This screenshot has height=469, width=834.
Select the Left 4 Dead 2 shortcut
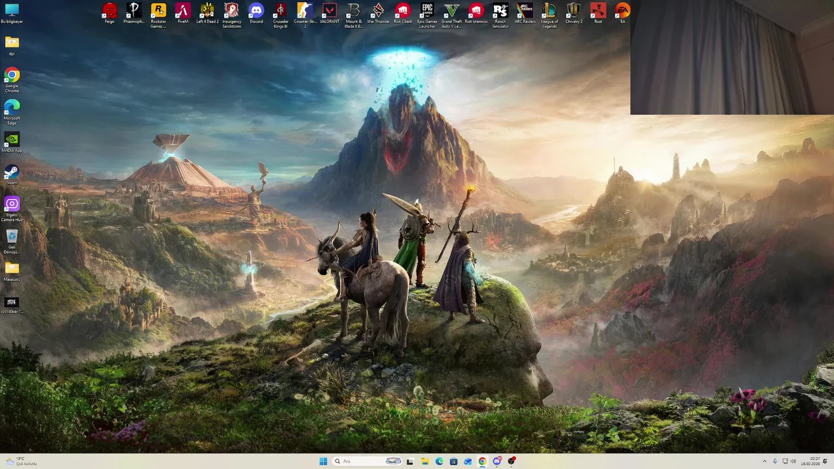pyautogui.click(x=207, y=14)
